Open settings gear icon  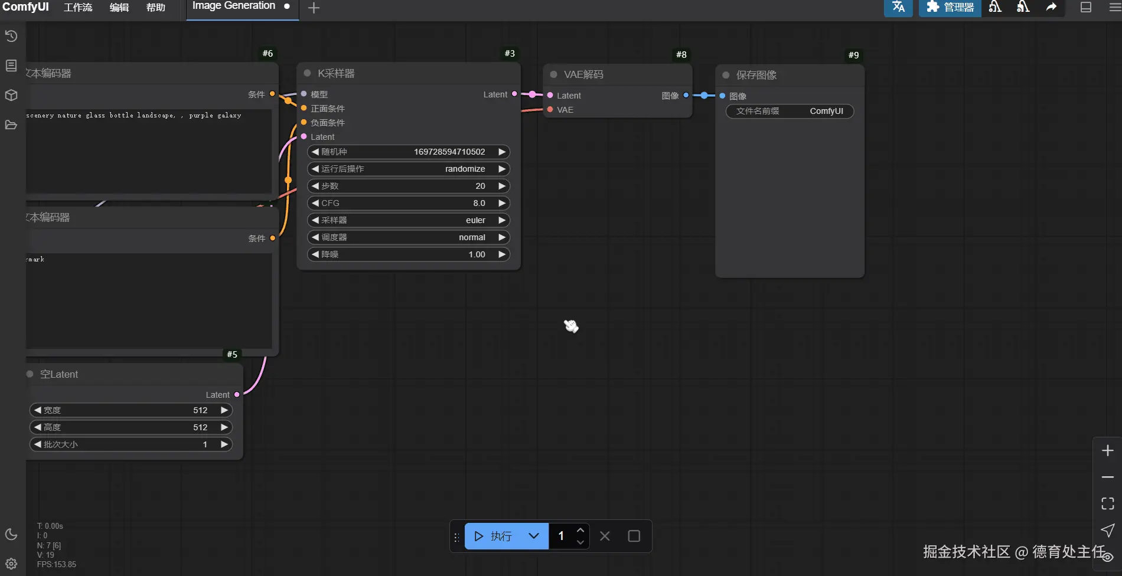click(x=11, y=564)
